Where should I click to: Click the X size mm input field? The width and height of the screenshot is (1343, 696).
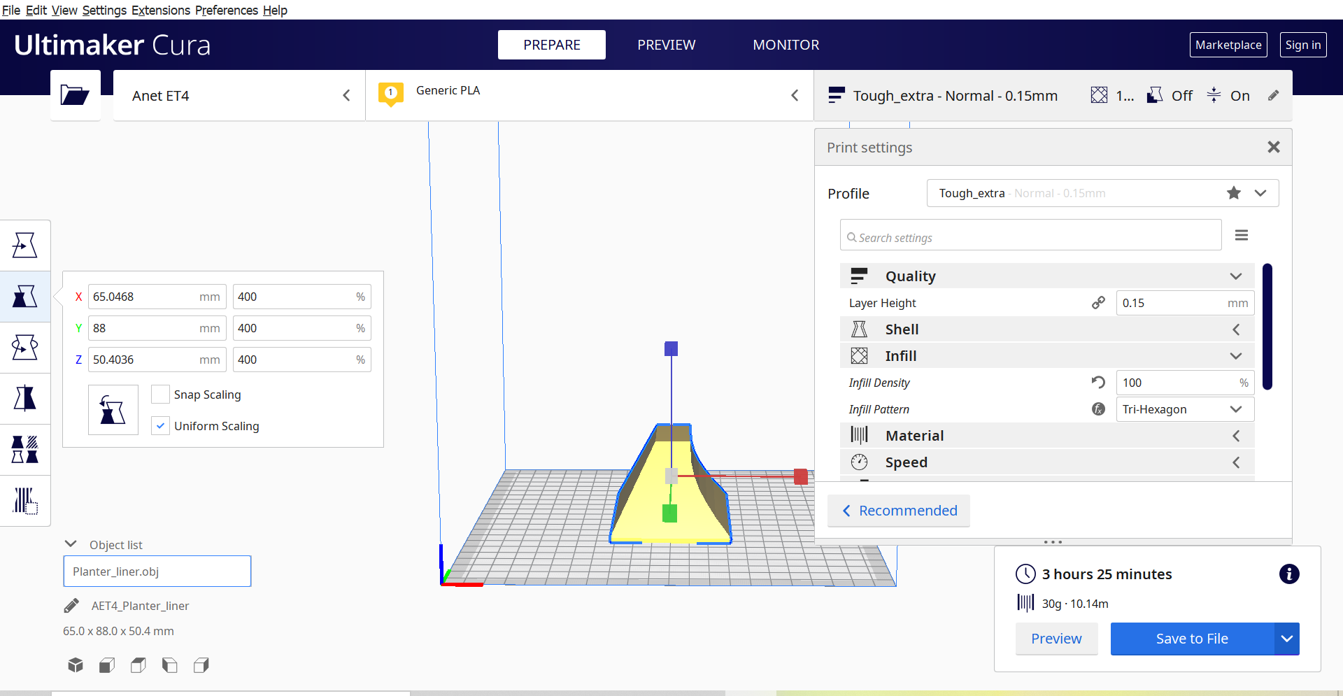pos(157,297)
